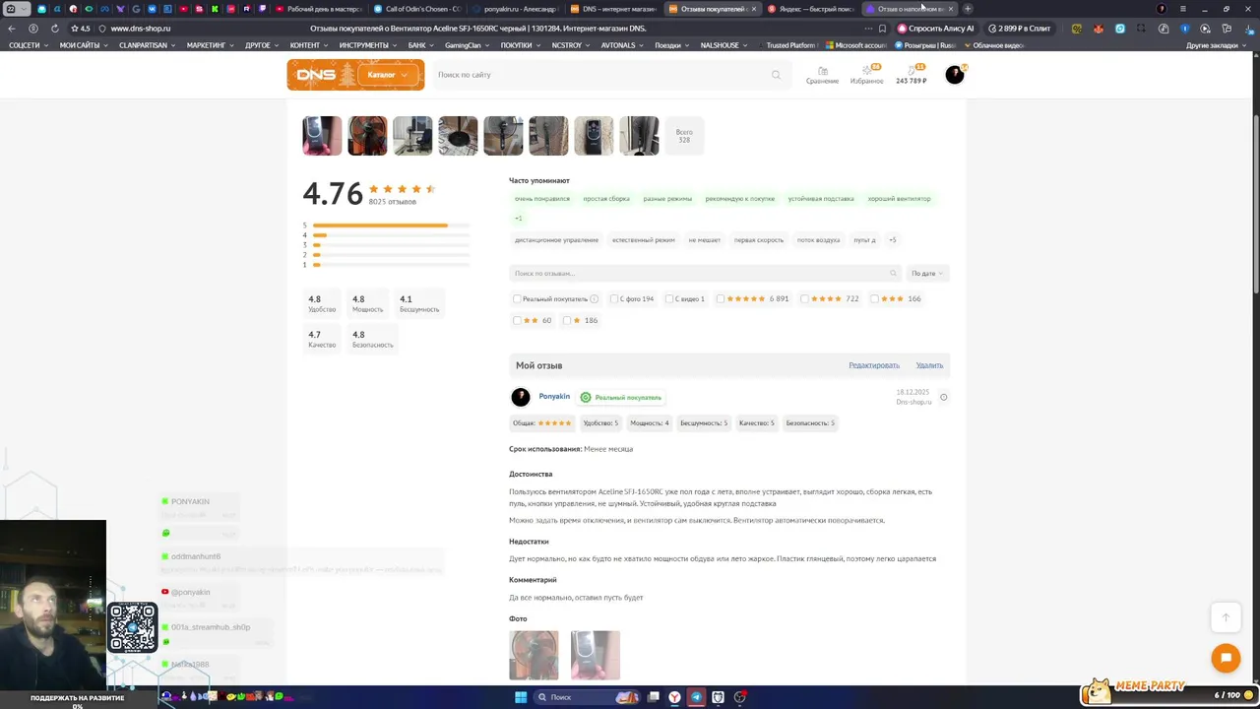1260x709 pixels.
Task: Check the one-star 186 filter
Action: coord(567,320)
